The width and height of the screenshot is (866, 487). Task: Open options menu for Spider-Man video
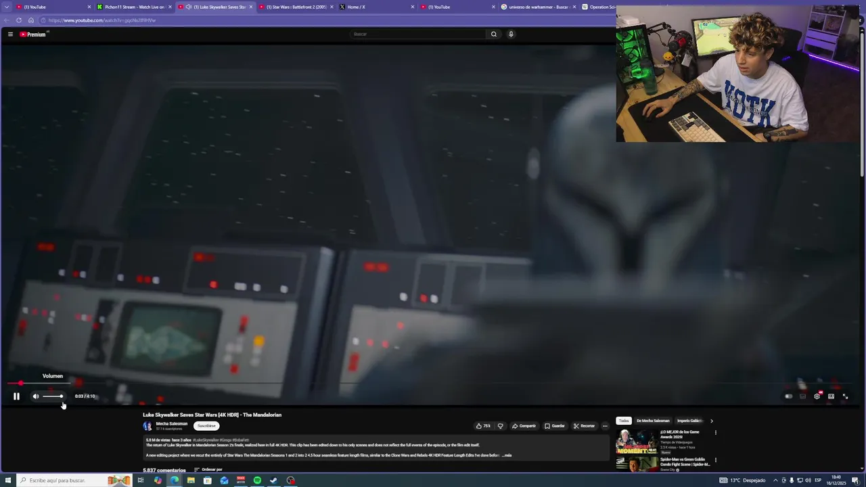[716, 461]
